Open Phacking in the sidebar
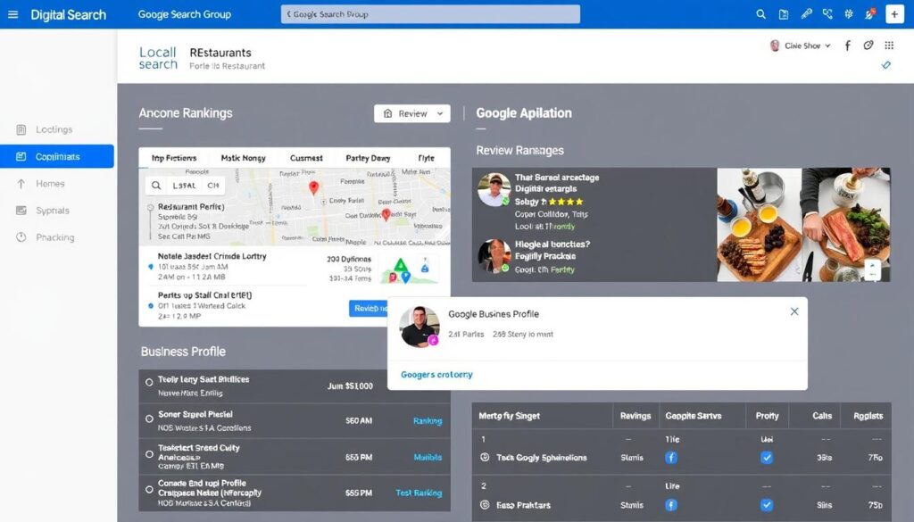This screenshot has height=522, width=914. coord(54,237)
